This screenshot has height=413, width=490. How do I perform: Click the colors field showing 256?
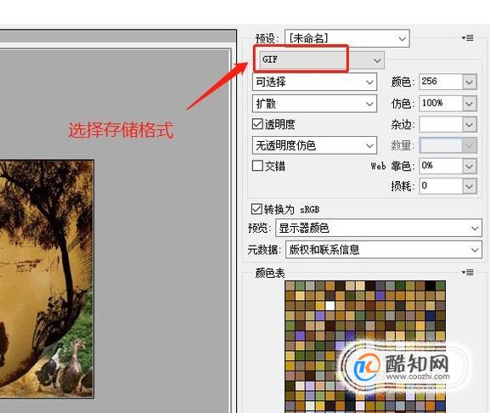pyautogui.click(x=441, y=82)
